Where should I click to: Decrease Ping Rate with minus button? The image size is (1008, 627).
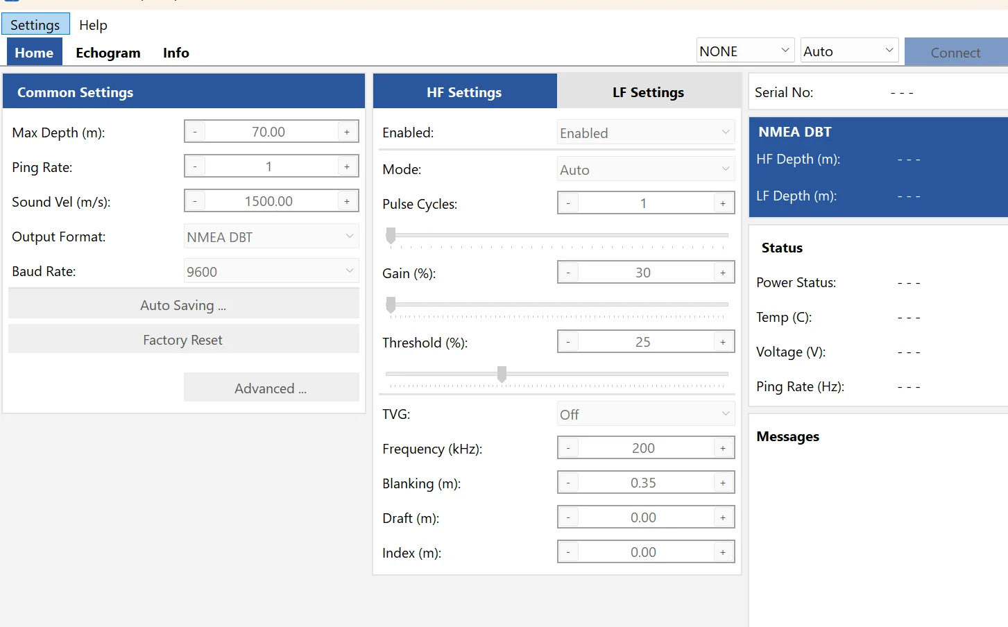pyautogui.click(x=195, y=166)
